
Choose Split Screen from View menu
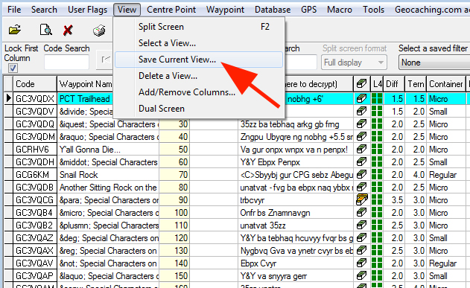coord(199,27)
